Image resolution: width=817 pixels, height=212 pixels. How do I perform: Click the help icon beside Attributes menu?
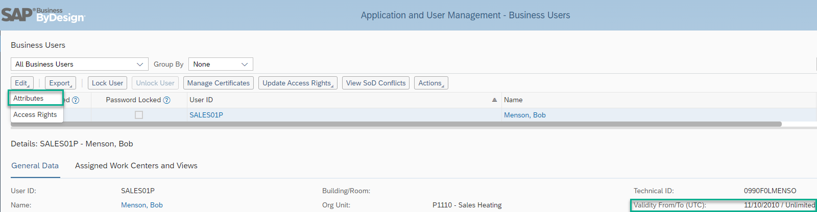[x=76, y=100]
